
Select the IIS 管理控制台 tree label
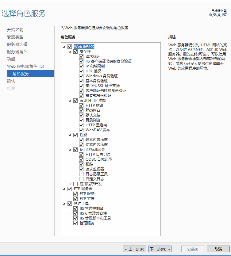pyautogui.click(x=91, y=208)
